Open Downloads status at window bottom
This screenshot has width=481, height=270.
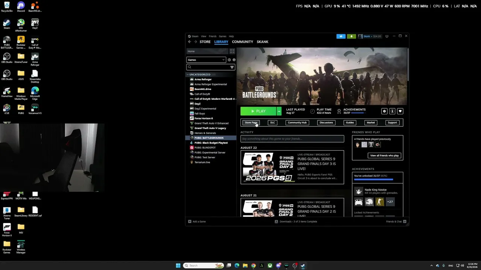pyautogui.click(x=296, y=222)
